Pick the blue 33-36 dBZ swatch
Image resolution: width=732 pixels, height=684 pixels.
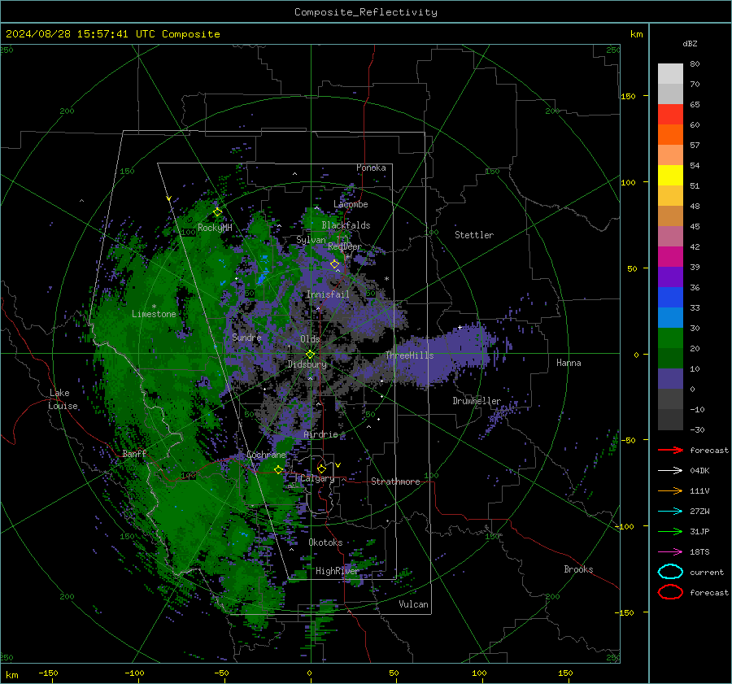click(x=670, y=297)
